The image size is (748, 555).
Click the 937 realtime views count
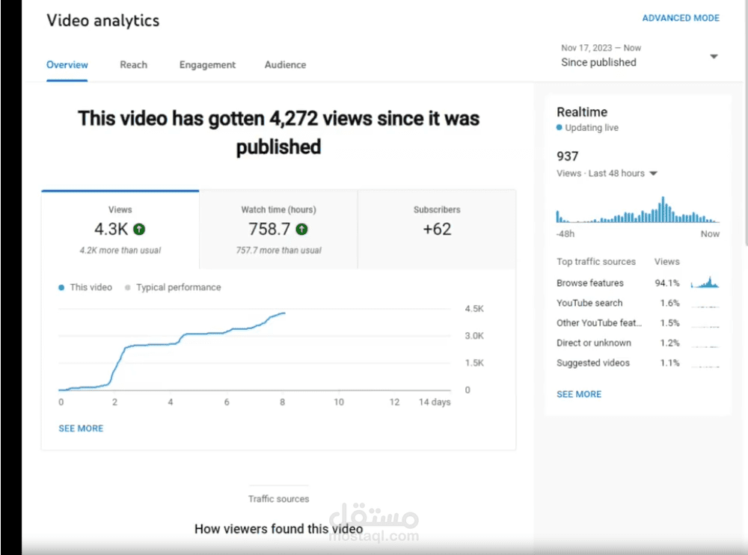(567, 156)
